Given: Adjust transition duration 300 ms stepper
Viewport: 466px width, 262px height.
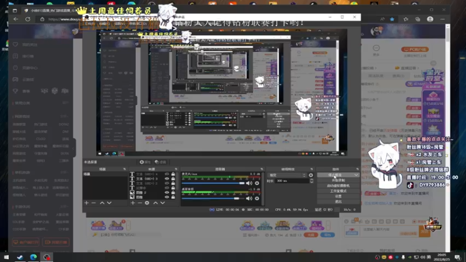Looking at the screenshot, I should (312, 180).
